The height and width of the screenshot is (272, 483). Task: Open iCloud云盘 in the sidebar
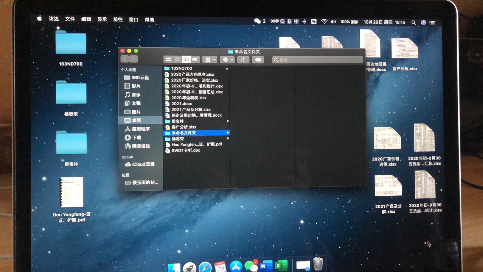(143, 164)
